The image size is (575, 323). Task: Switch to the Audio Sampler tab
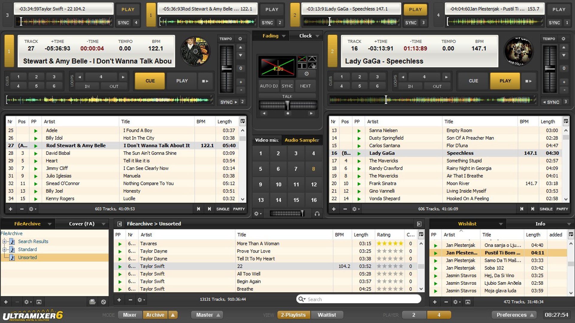pyautogui.click(x=301, y=140)
